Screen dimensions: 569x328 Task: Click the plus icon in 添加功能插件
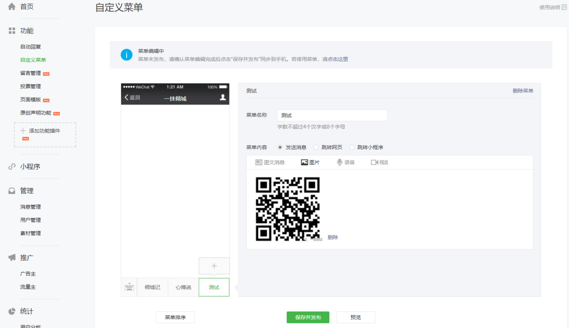[x=23, y=131]
